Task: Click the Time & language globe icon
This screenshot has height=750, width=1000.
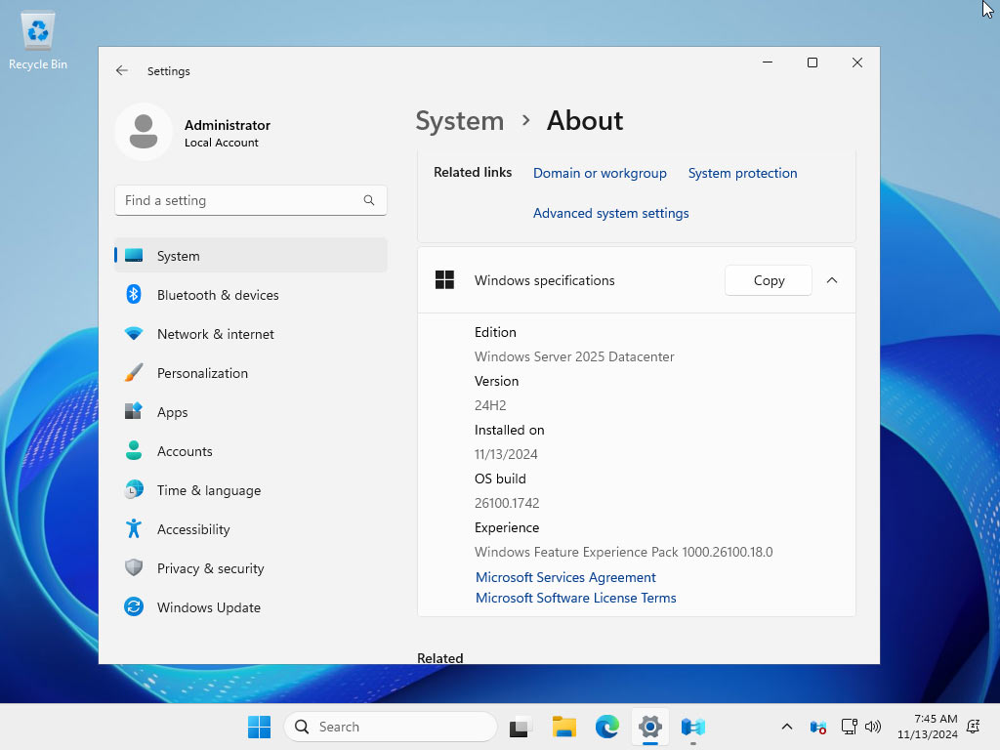Action: (134, 490)
